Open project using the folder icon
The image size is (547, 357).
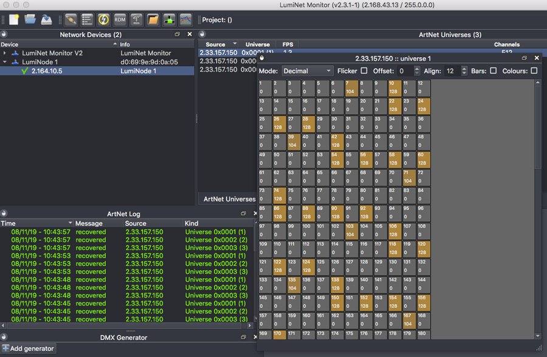coord(30,19)
